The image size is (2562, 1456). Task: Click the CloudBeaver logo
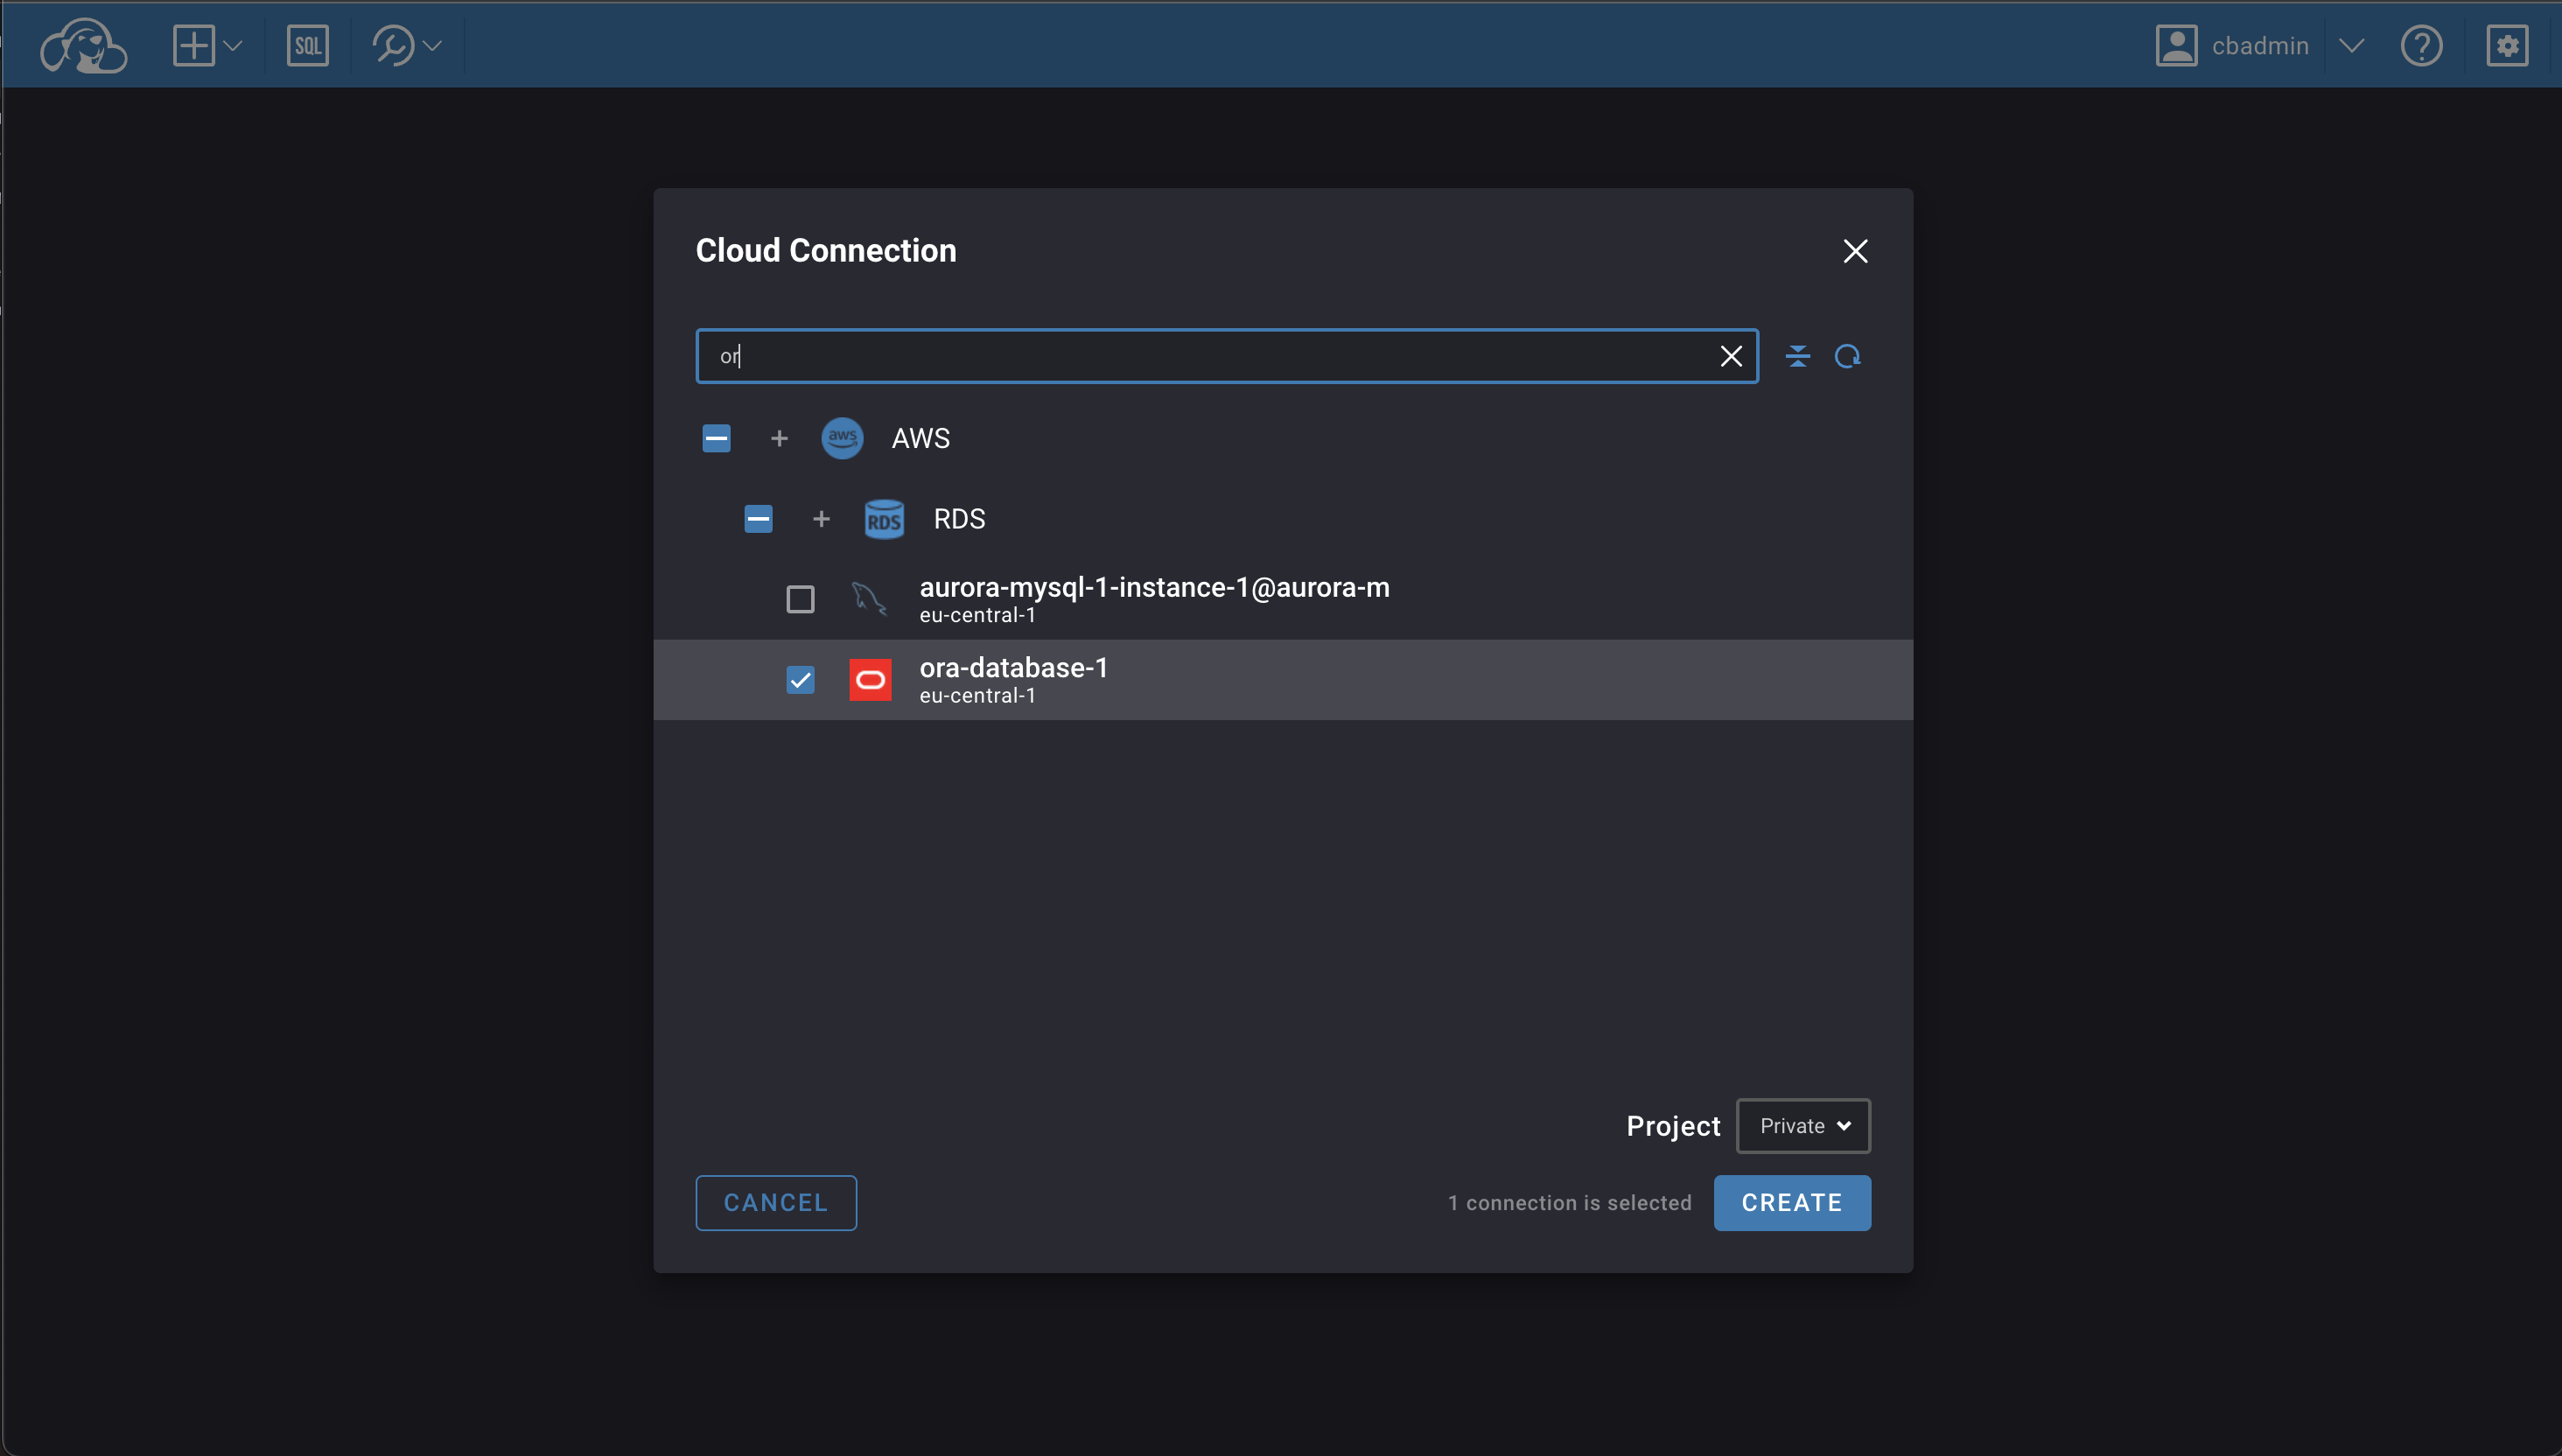pyautogui.click(x=84, y=45)
